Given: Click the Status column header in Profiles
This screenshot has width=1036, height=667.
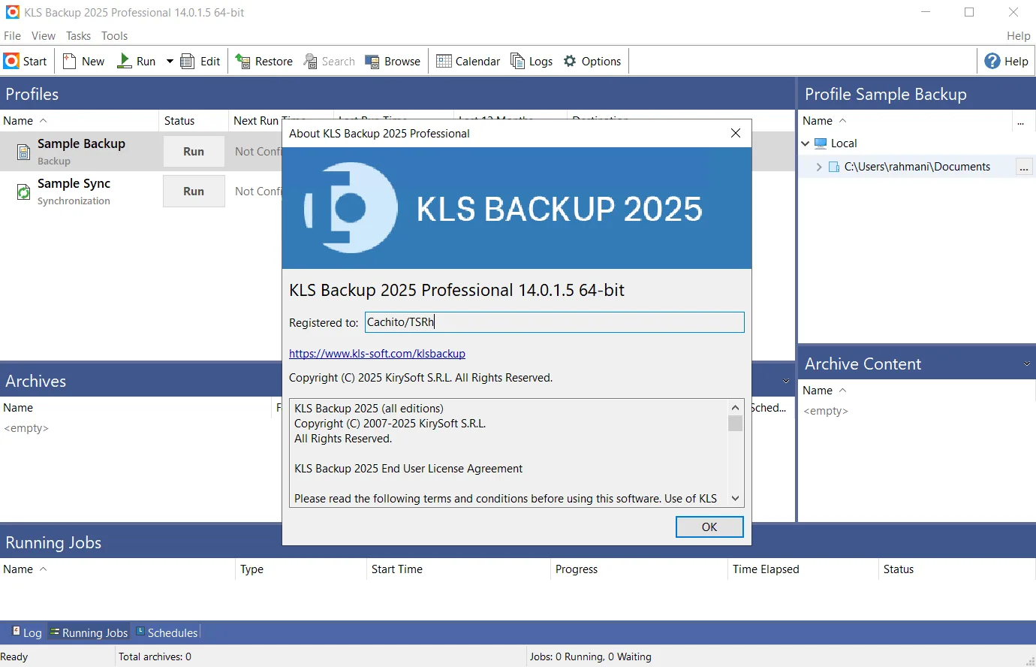Looking at the screenshot, I should [x=193, y=120].
